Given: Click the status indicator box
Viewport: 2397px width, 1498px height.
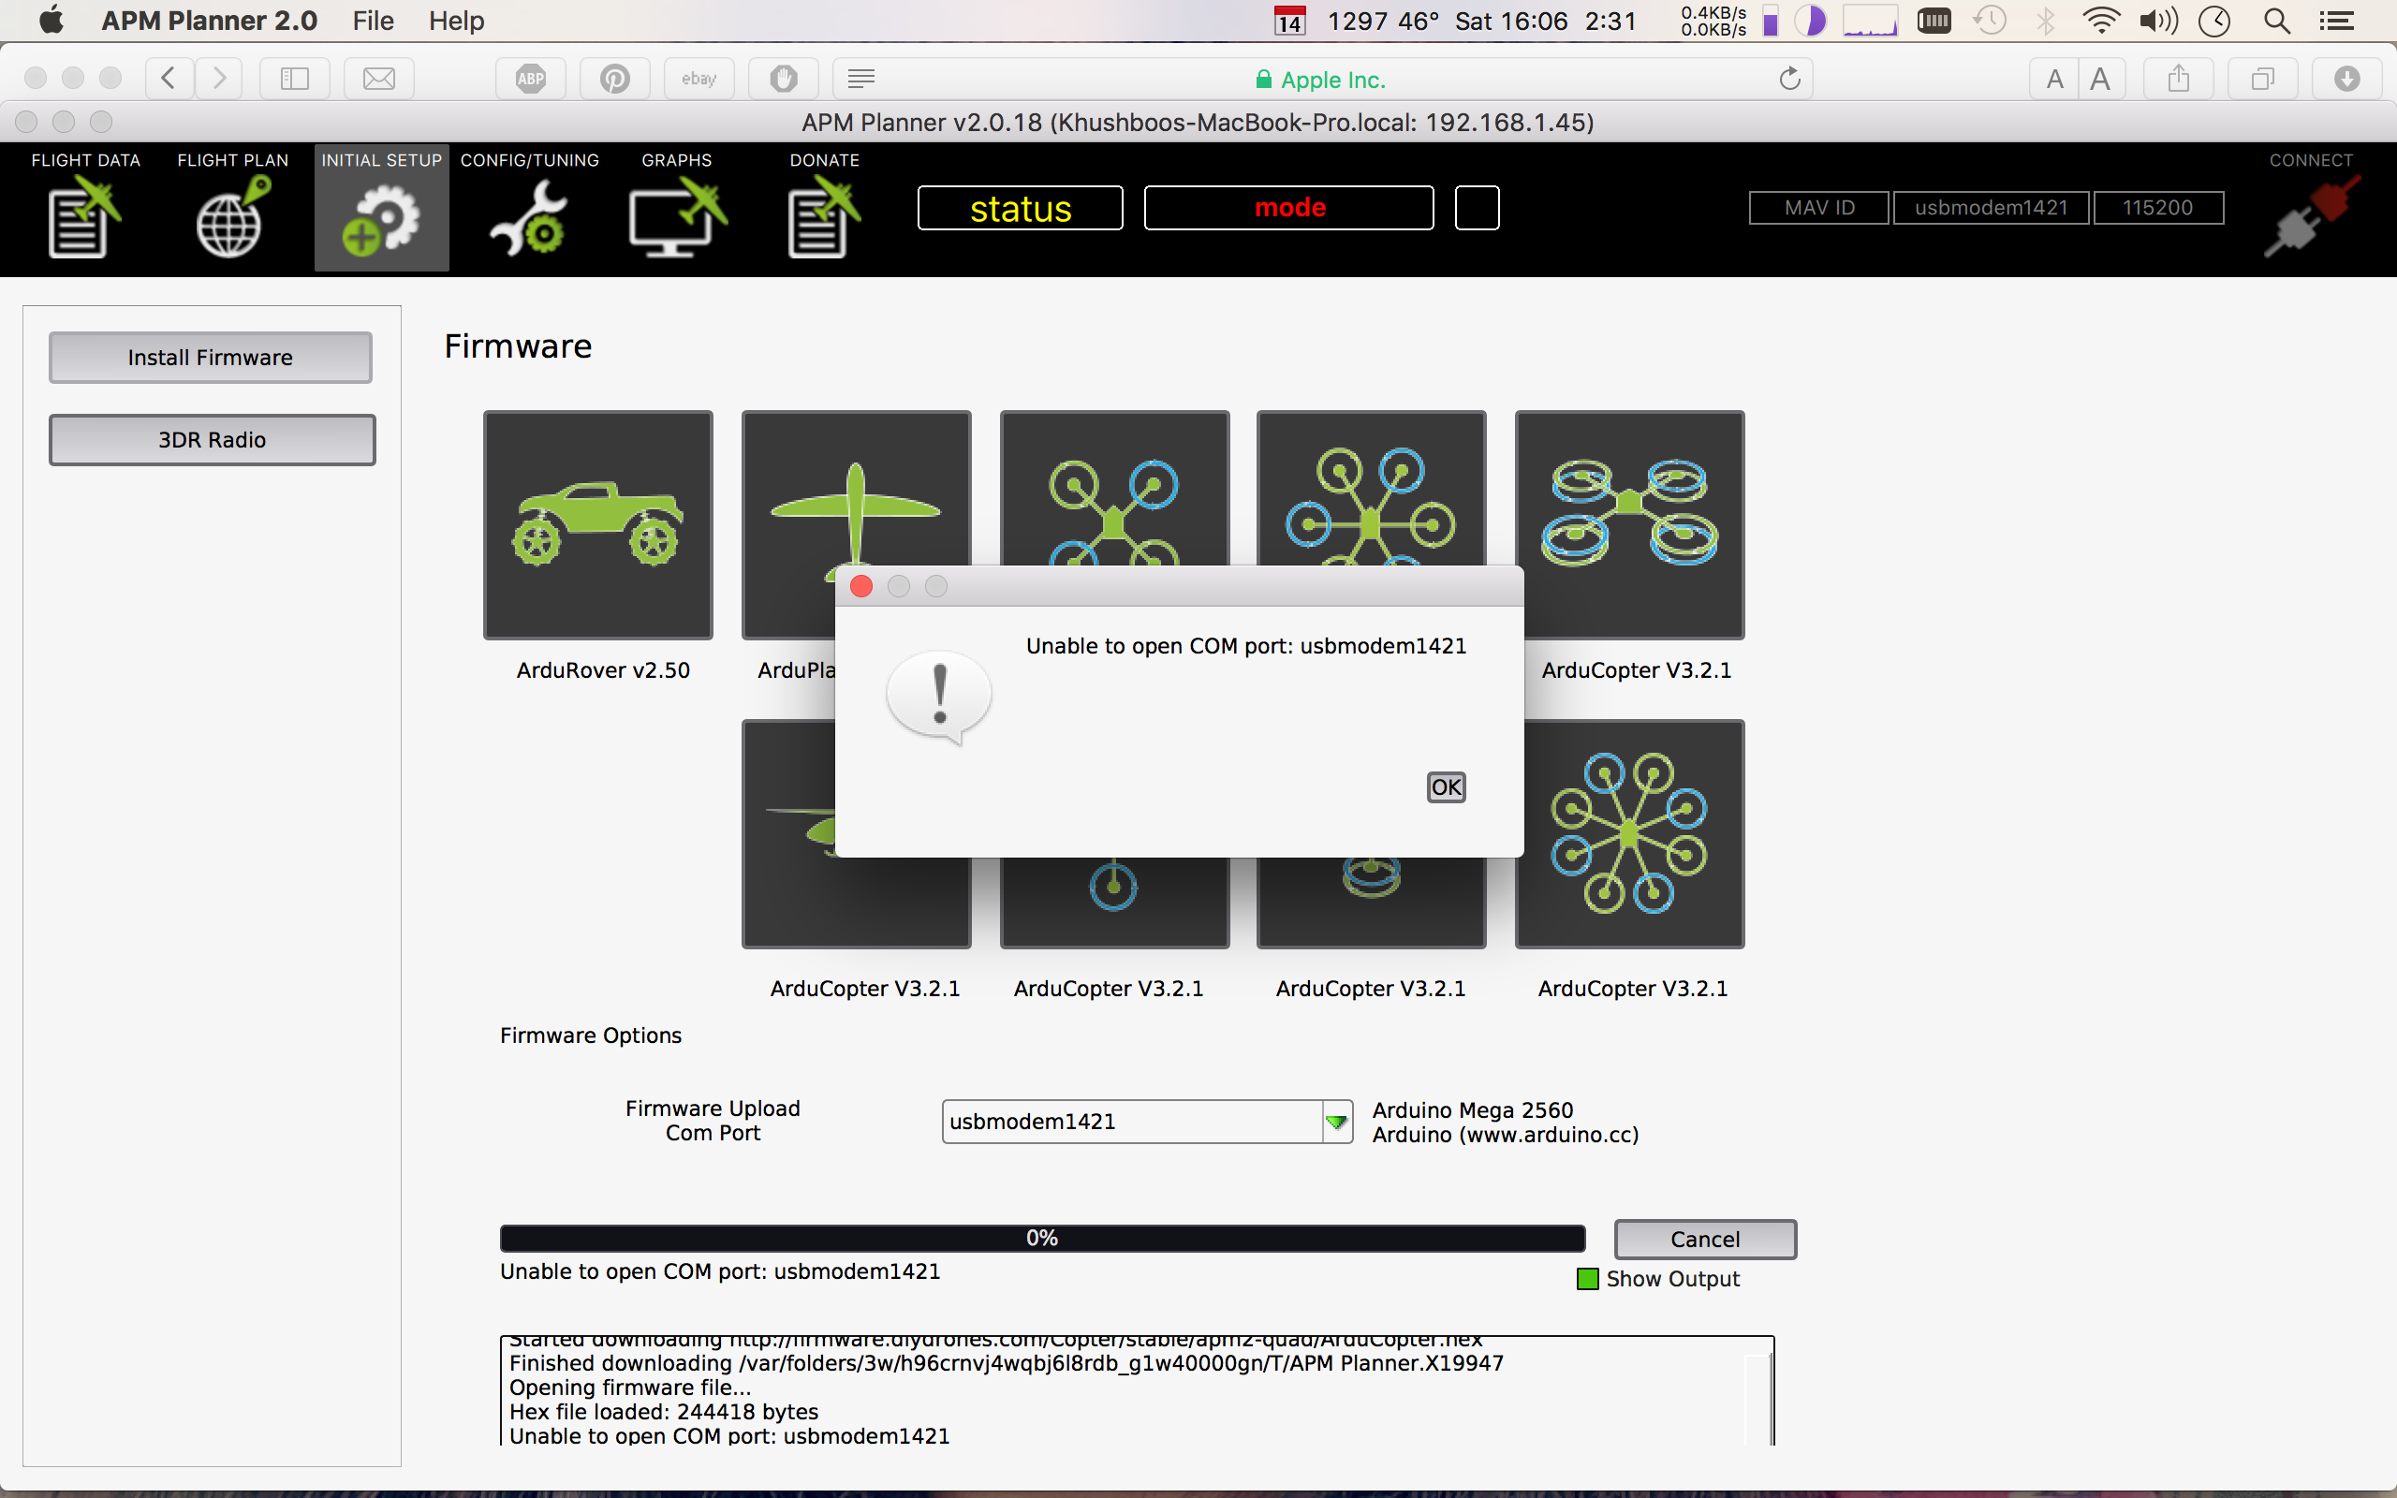Looking at the screenshot, I should [1021, 208].
